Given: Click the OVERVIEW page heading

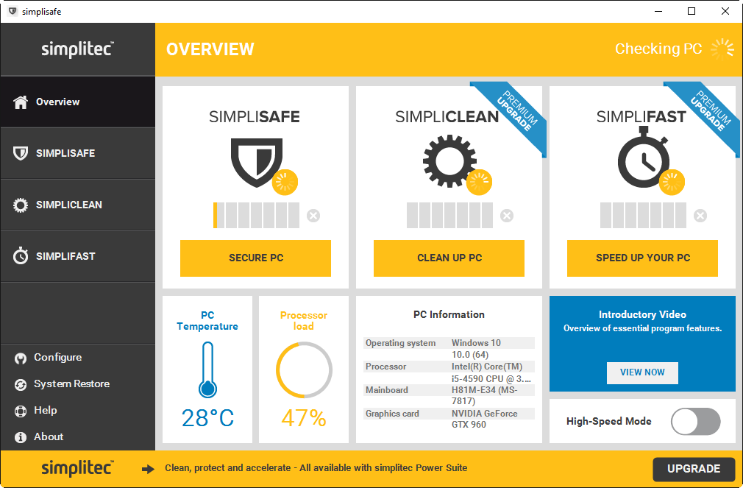Looking at the screenshot, I should [x=210, y=49].
